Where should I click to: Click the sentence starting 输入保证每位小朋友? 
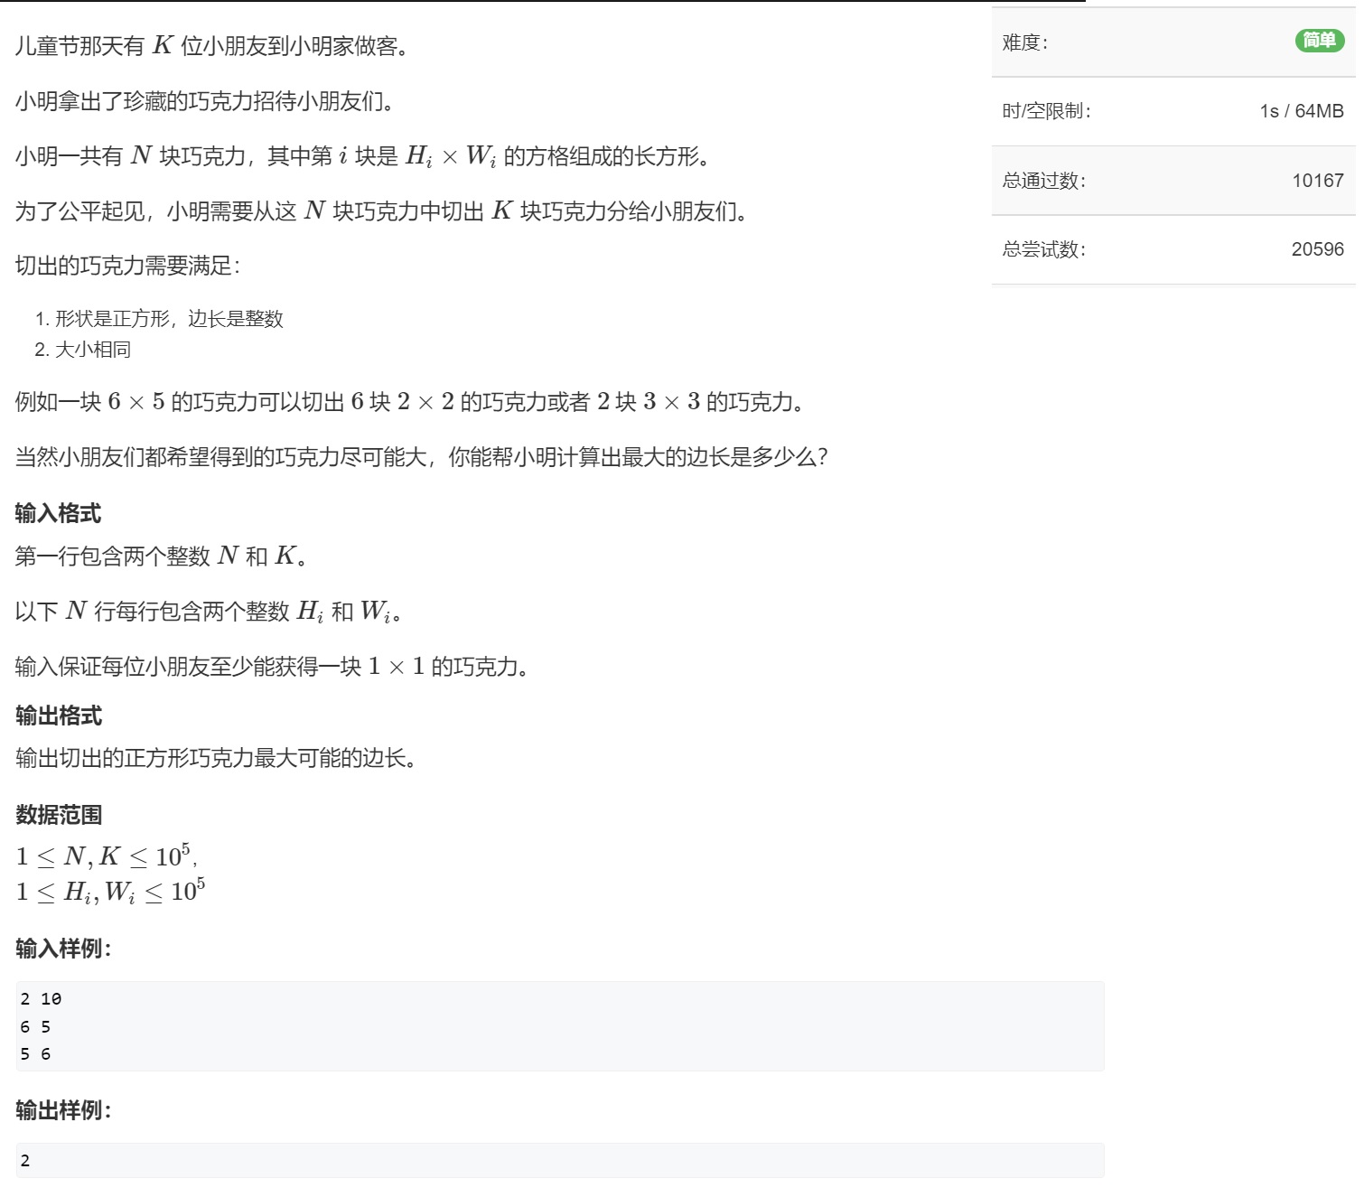point(273,667)
